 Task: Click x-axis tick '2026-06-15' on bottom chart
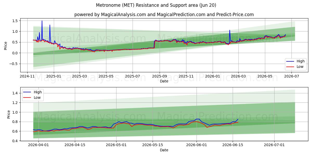tap(233, 145)
